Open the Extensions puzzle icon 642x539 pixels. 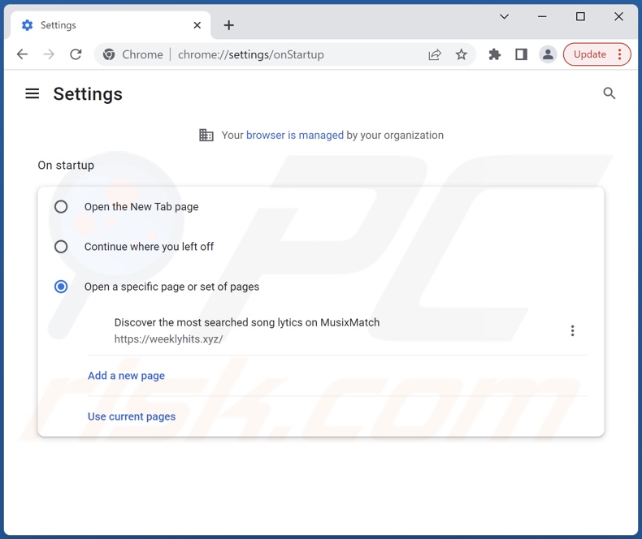(494, 54)
